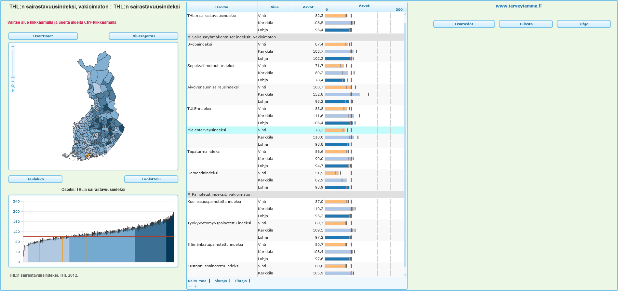Click the value 71,7 cell
Screen dimensions: 618x291
coord(319,66)
